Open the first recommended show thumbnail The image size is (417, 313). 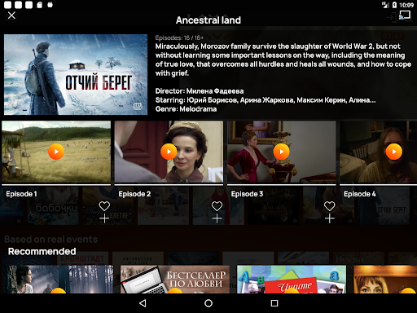[59, 279]
